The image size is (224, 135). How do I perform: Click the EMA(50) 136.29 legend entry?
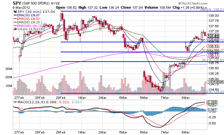(x=27, y=22)
